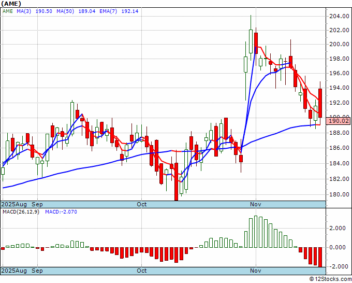Click the 188.00 price axis label
The height and width of the screenshot is (283, 352).
tap(339, 133)
